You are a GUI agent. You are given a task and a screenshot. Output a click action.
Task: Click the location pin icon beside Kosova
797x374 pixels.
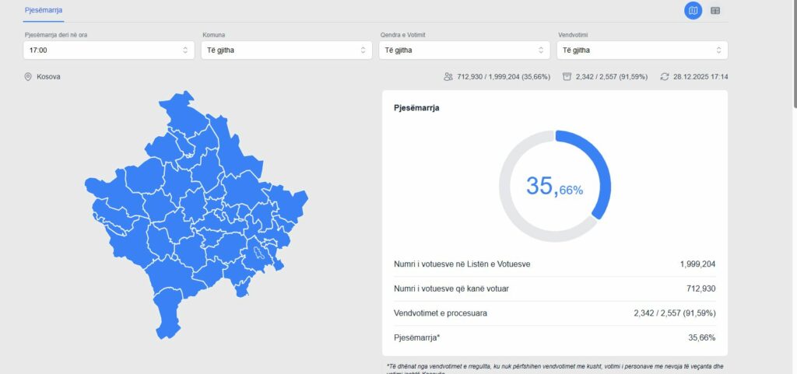(28, 77)
